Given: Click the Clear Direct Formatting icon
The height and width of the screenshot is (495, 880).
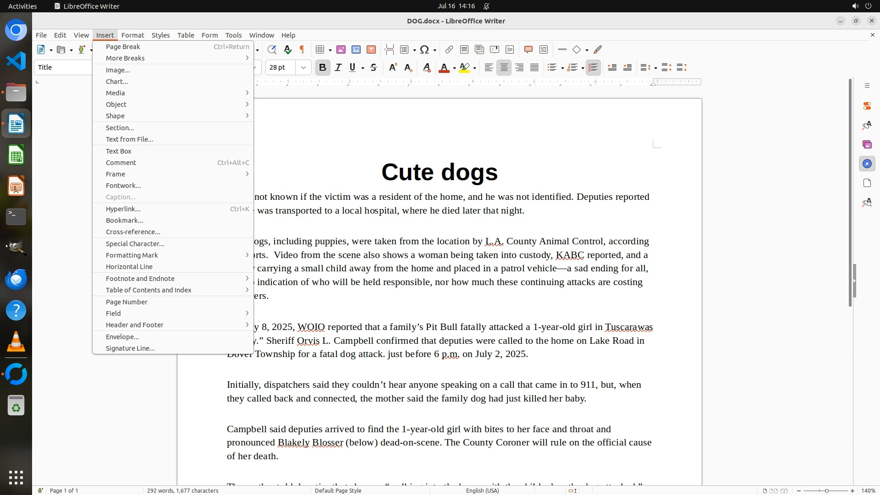Looking at the screenshot, I should (x=427, y=68).
